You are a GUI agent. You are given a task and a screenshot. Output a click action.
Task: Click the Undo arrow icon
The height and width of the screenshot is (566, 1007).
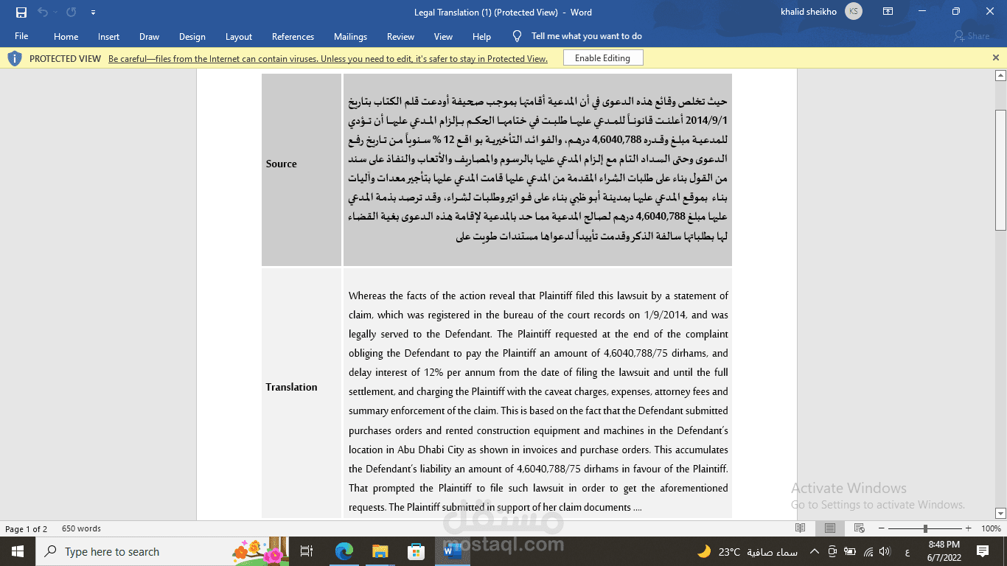coord(43,12)
